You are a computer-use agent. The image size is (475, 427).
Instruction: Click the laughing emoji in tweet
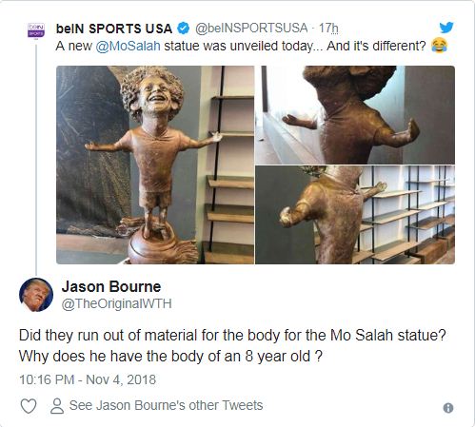[439, 46]
